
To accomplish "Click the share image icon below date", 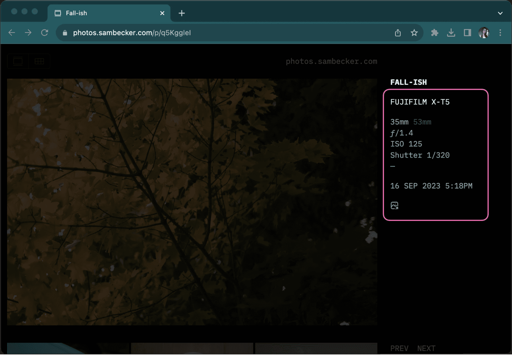I will click(x=394, y=206).
